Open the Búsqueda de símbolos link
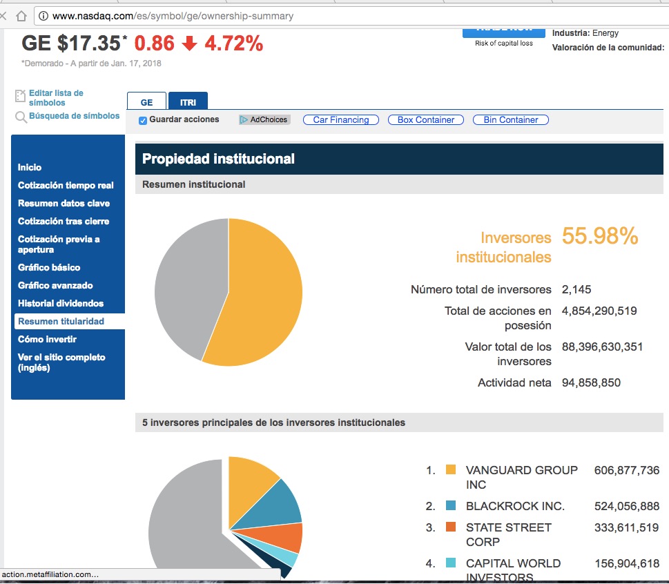This screenshot has height=584, width=669. (x=74, y=116)
